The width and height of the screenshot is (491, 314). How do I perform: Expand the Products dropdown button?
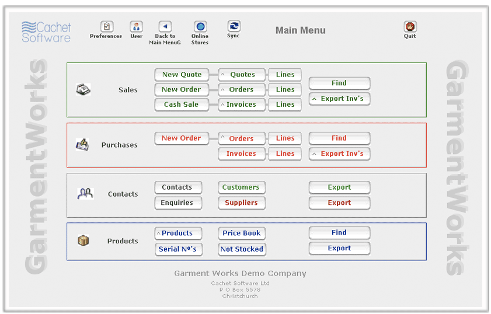(x=178, y=233)
